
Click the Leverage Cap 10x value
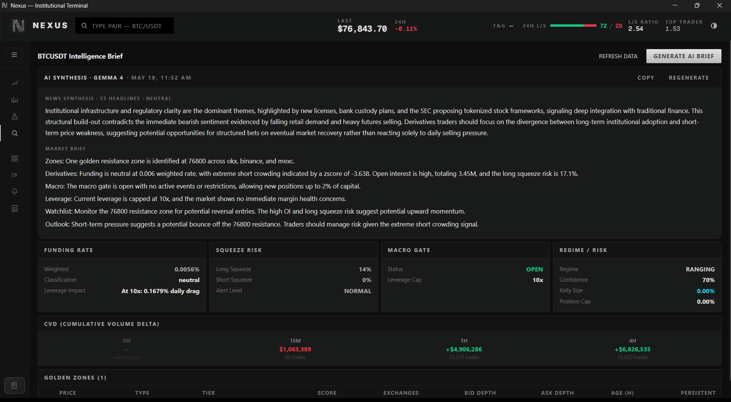pyautogui.click(x=538, y=280)
